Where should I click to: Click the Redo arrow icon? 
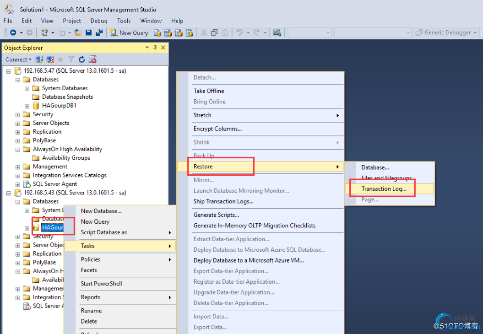[x=256, y=32]
